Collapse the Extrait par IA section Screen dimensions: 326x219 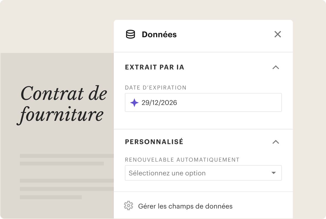[276, 67]
